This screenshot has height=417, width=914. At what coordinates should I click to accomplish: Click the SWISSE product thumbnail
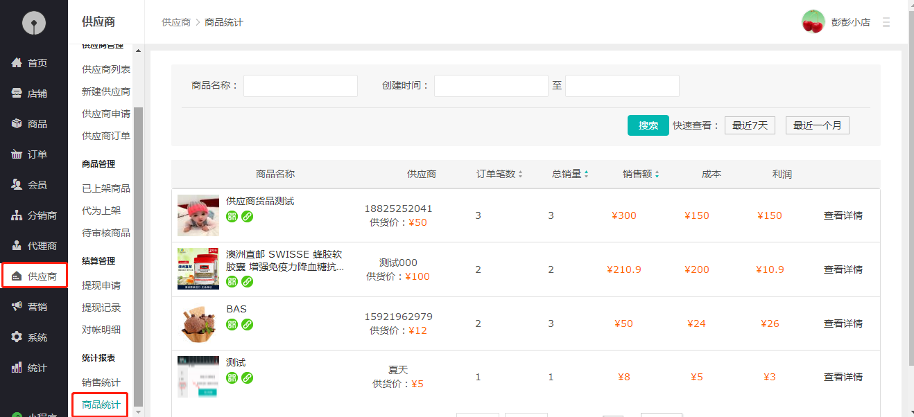click(x=198, y=269)
